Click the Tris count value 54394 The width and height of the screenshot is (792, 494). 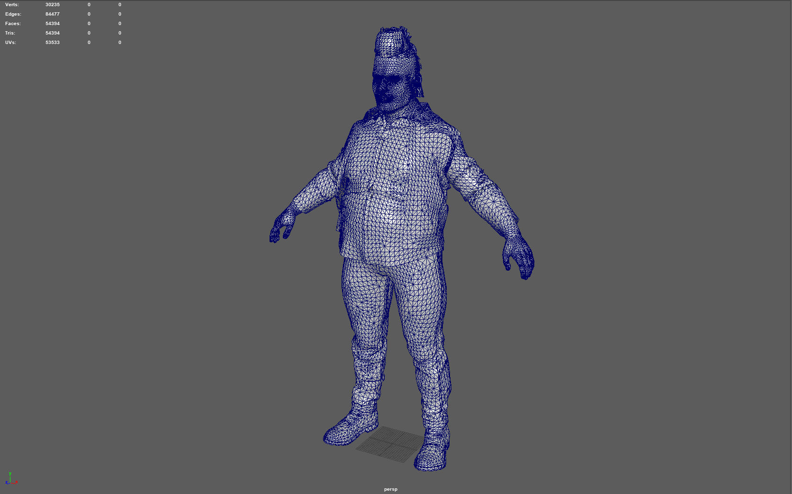pos(53,33)
